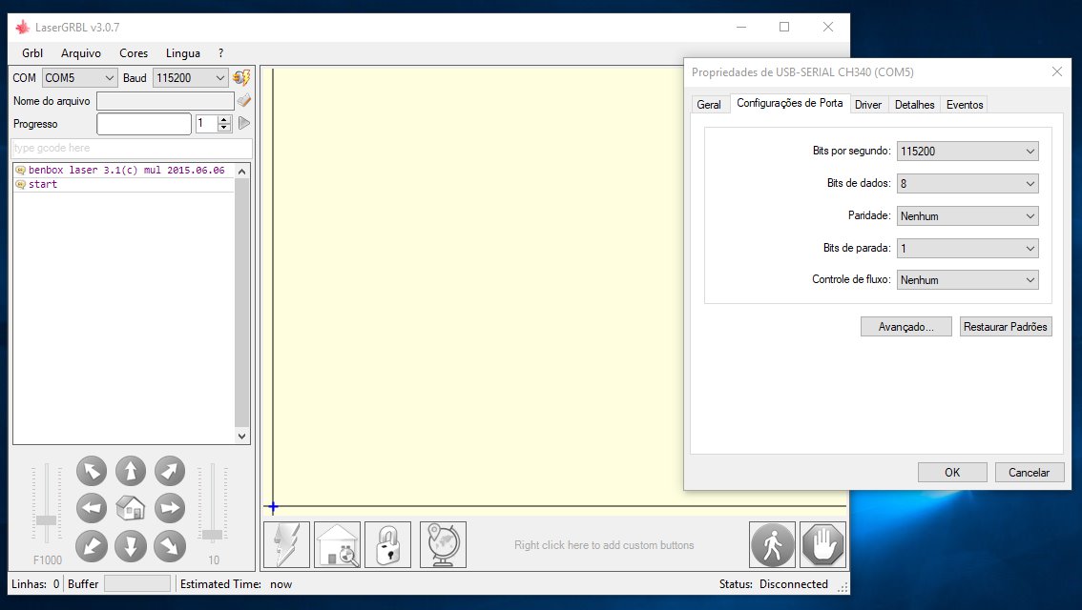Click the LaserGRBL app logo in the title bar
The image size is (1082, 610).
pyautogui.click(x=23, y=28)
